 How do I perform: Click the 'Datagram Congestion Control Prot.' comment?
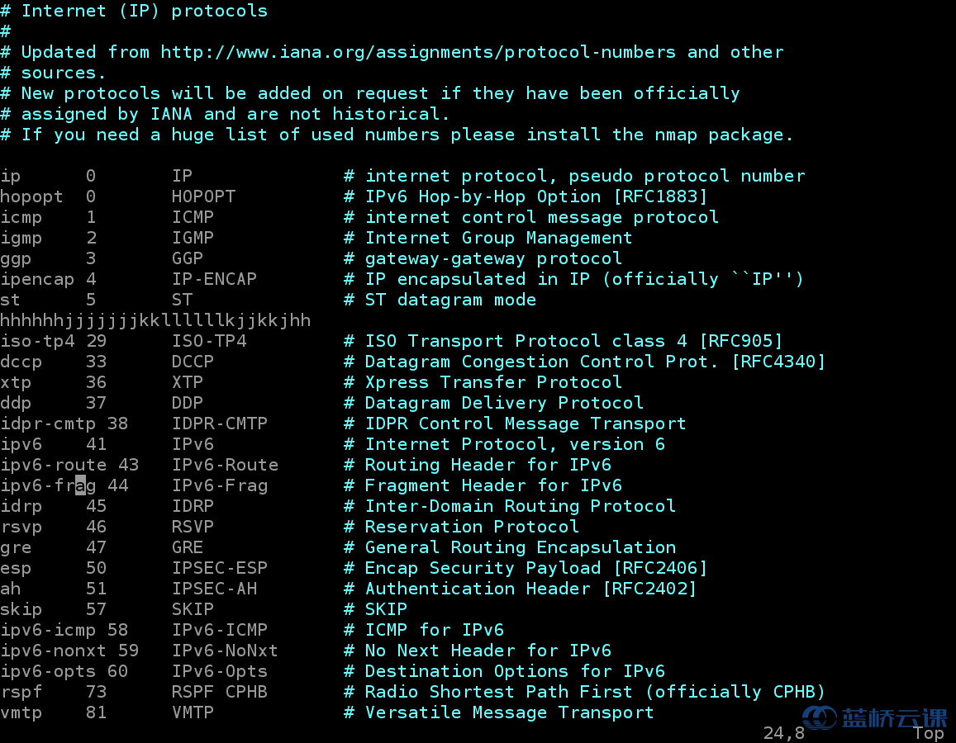pyautogui.click(x=541, y=362)
